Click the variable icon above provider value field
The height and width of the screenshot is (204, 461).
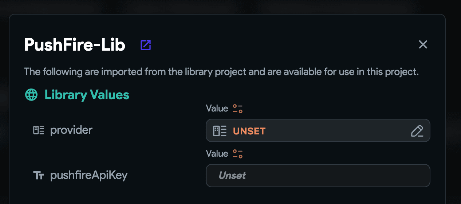tap(238, 109)
